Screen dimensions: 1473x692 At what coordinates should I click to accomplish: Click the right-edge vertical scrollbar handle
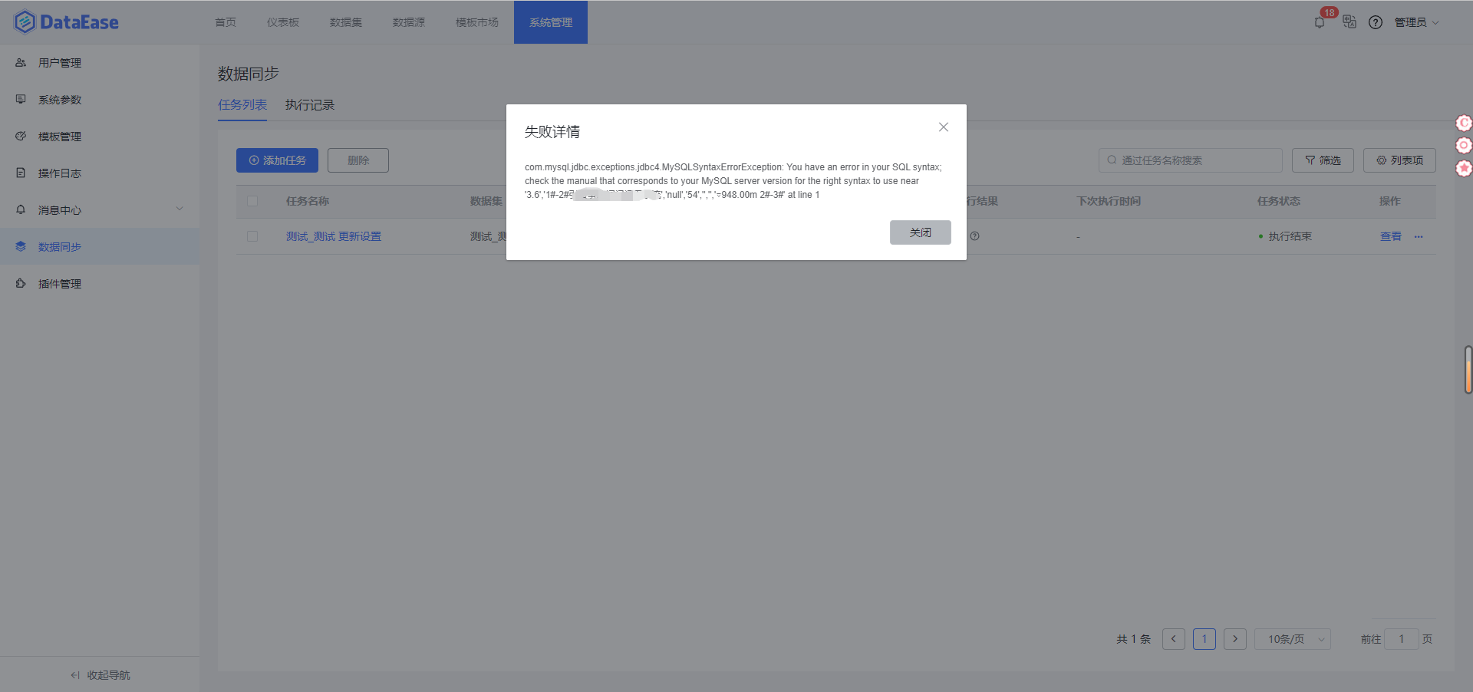click(1468, 370)
